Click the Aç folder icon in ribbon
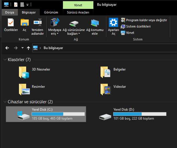Viewport: 177px width, 148px height. pos(25,22)
